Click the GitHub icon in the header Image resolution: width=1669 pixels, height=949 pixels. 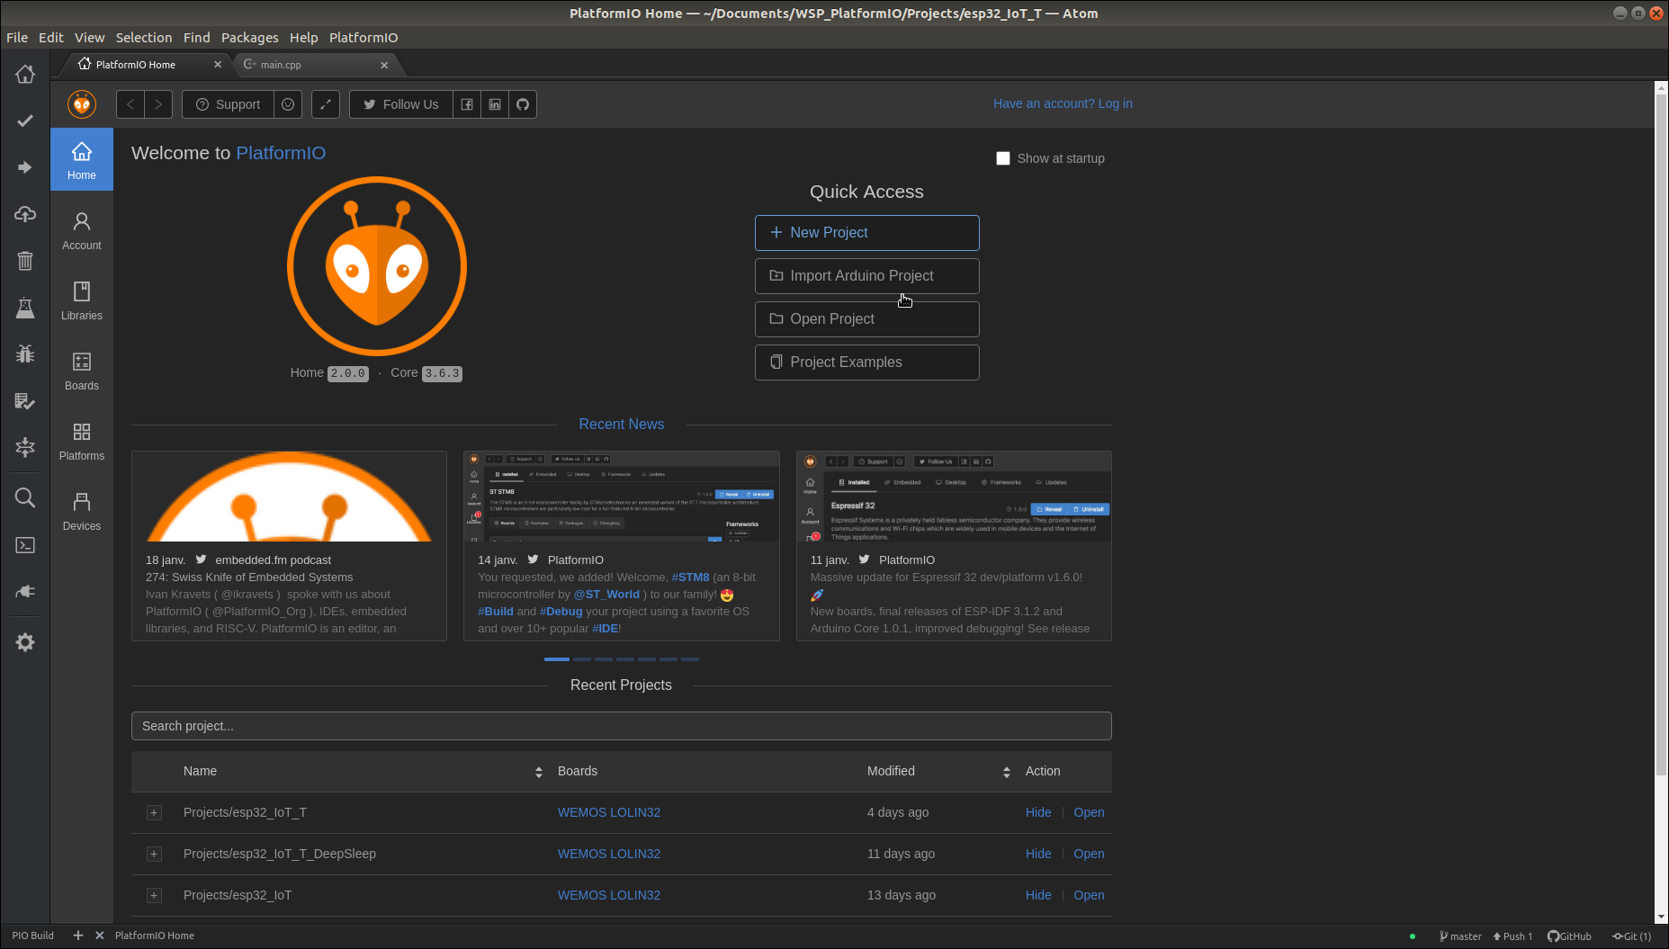click(523, 104)
